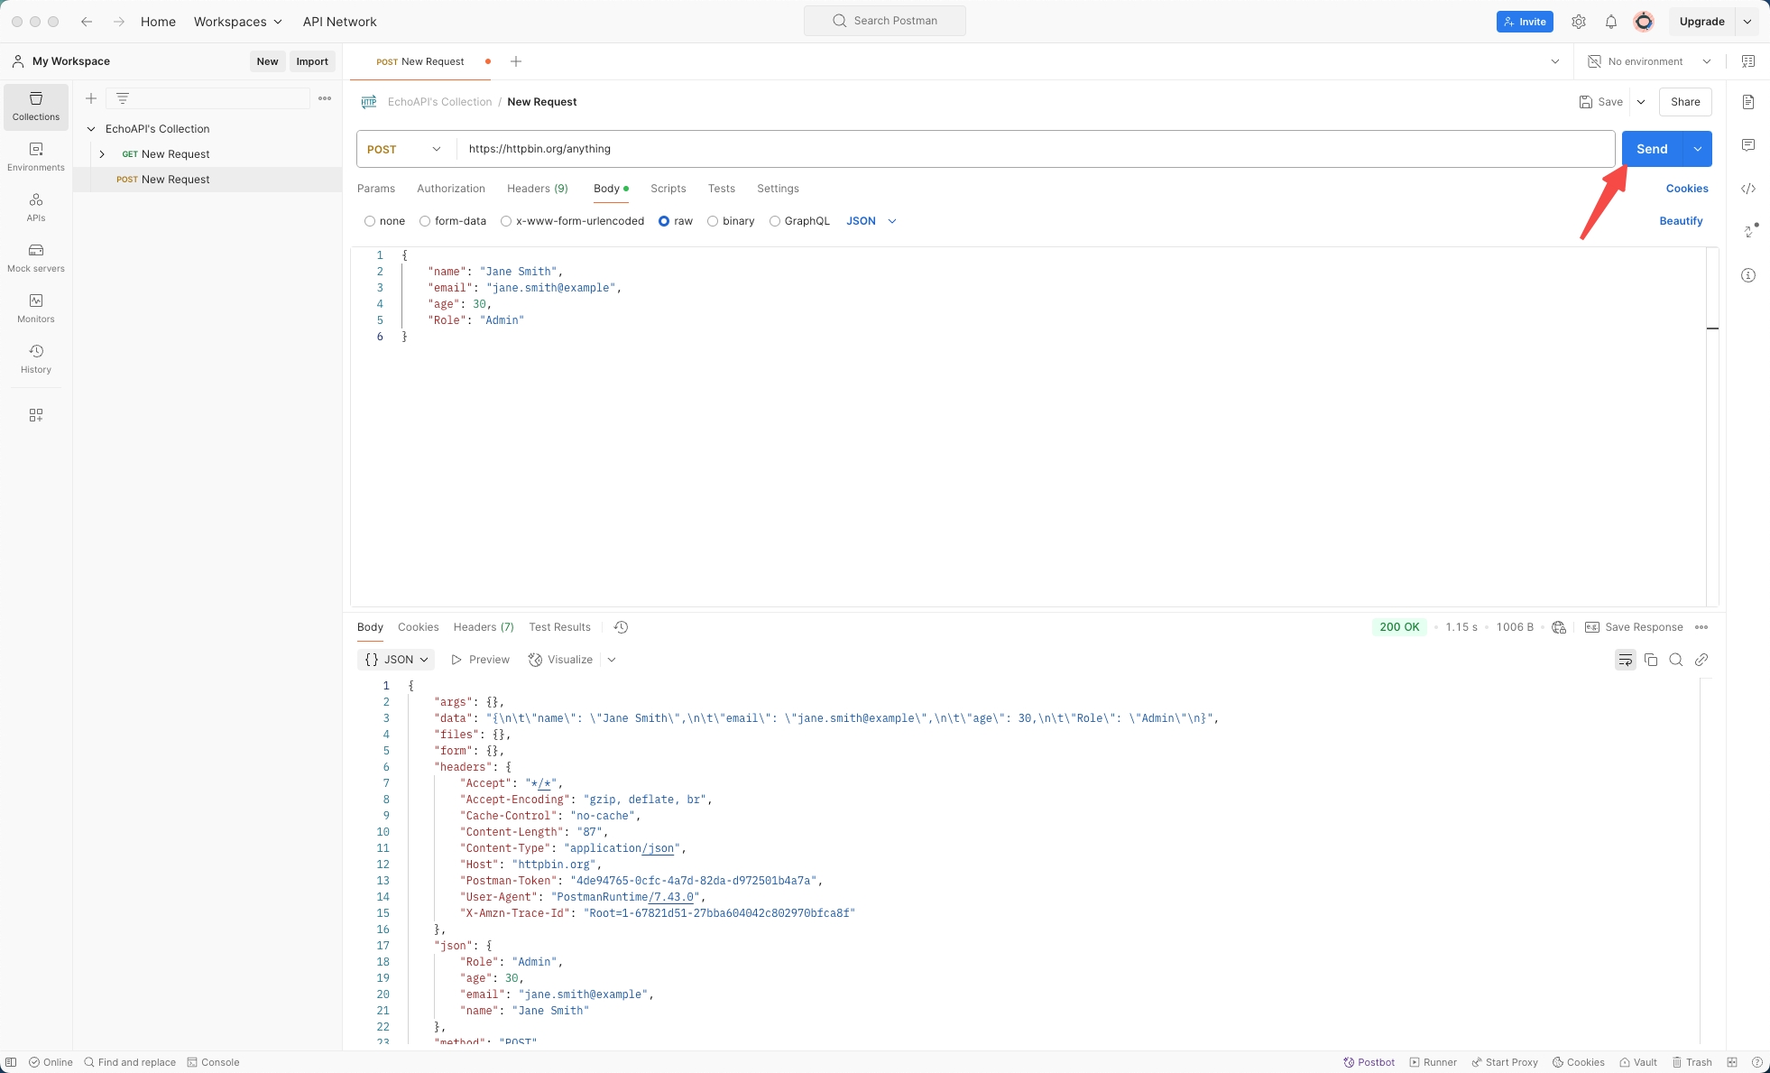1770x1073 pixels.
Task: Click the Cookies button
Action: [x=1688, y=189]
